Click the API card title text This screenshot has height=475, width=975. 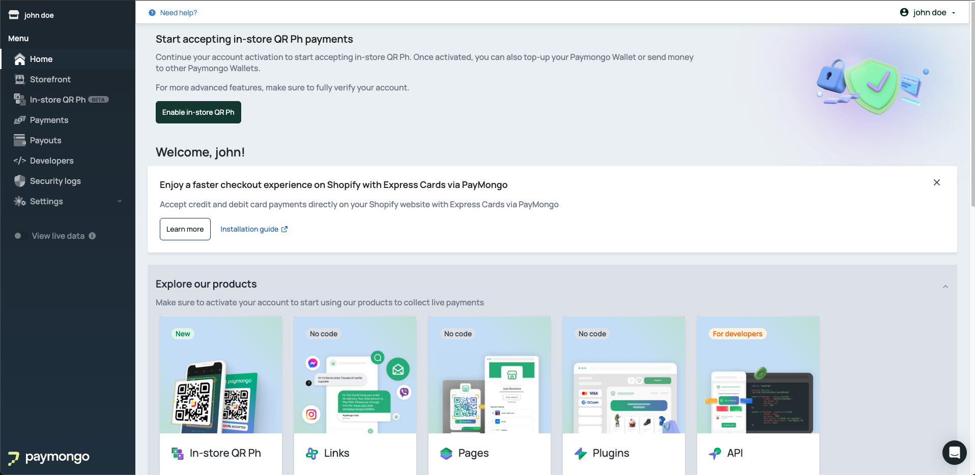click(735, 453)
